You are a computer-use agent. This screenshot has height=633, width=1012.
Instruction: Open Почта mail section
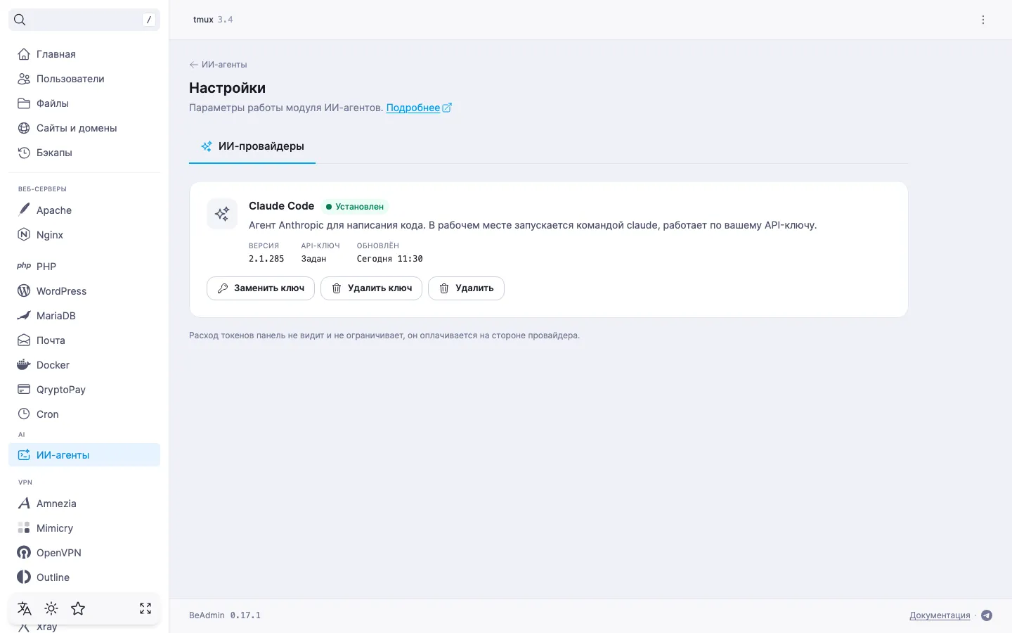pos(84,340)
